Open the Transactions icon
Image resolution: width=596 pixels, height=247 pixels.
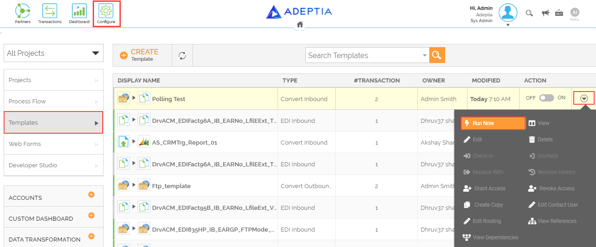(x=50, y=11)
